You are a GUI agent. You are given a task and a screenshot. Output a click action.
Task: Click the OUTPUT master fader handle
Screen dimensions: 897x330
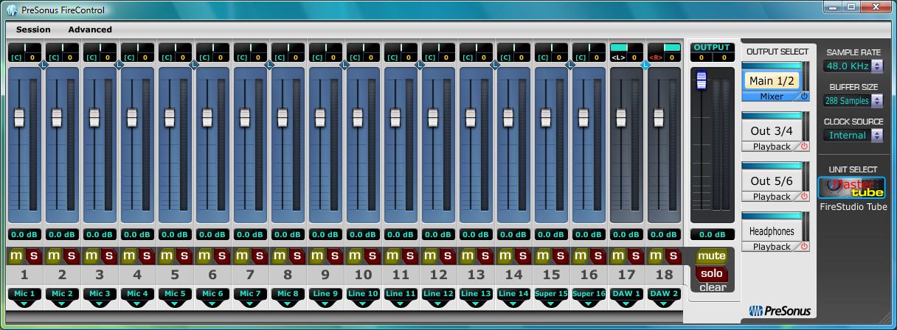(702, 80)
